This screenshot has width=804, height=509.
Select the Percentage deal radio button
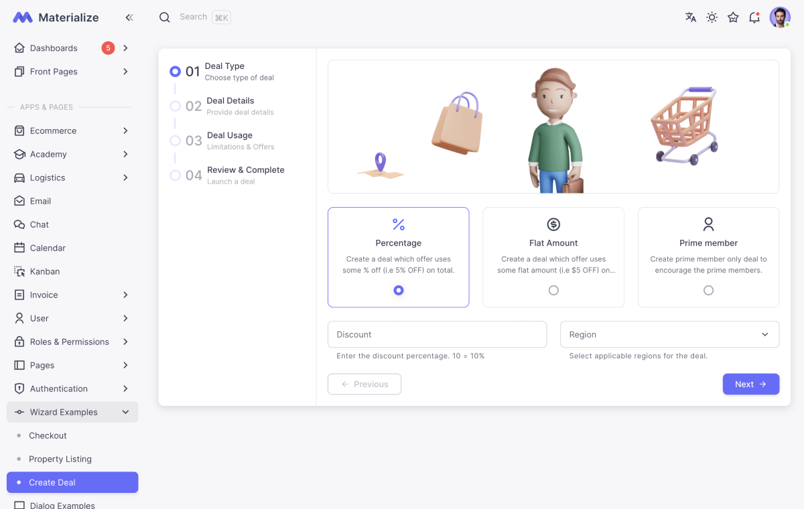pyautogui.click(x=398, y=290)
